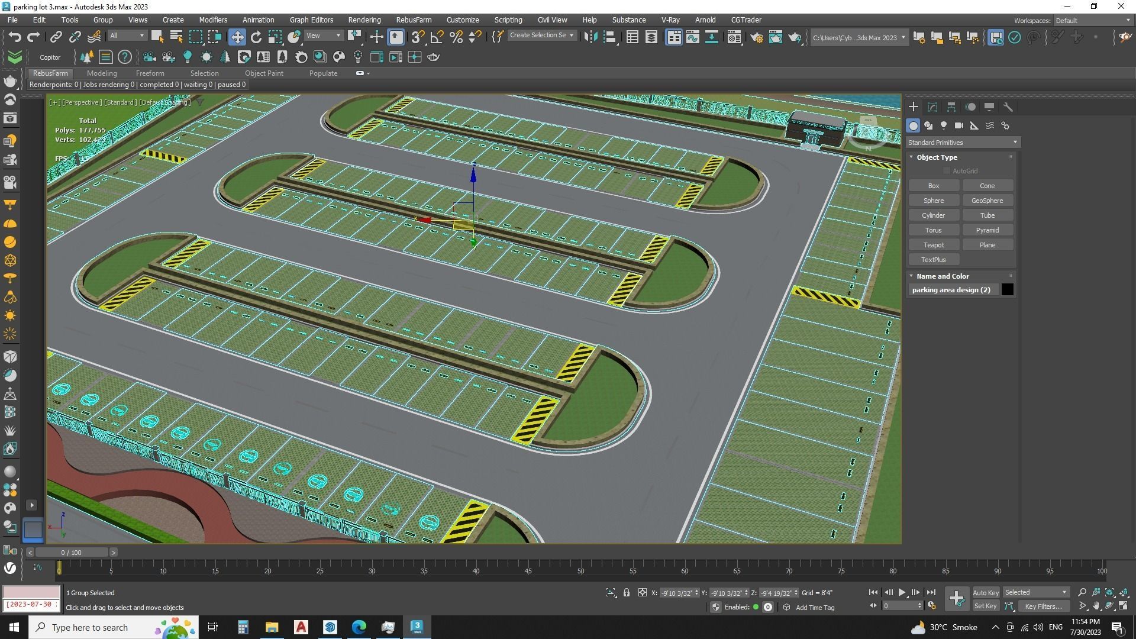This screenshot has width=1136, height=639.
Task: Open the Curve Editor
Action: 693,37
